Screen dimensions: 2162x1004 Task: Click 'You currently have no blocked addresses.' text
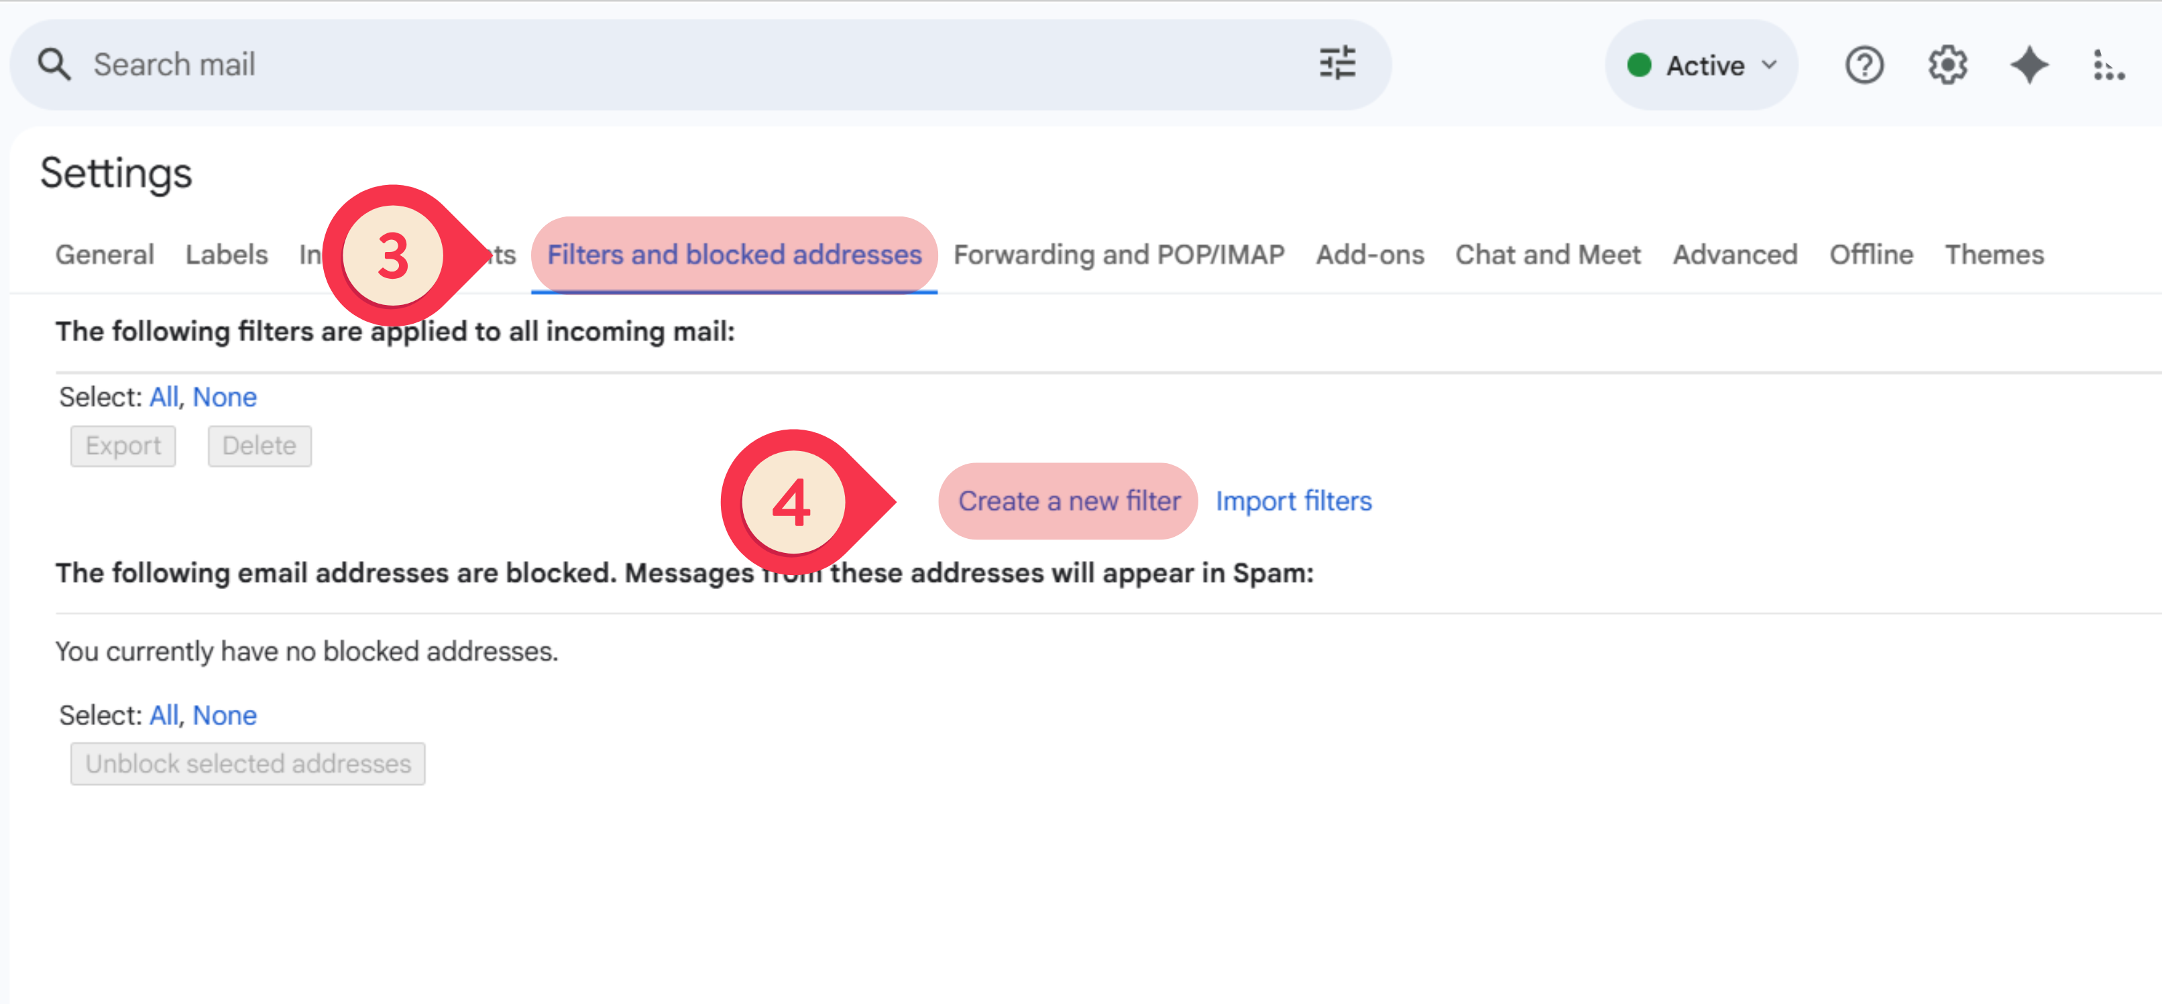307,651
